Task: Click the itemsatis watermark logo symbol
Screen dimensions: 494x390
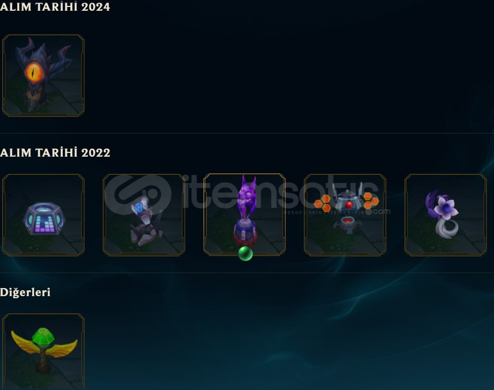Action: (x=138, y=195)
